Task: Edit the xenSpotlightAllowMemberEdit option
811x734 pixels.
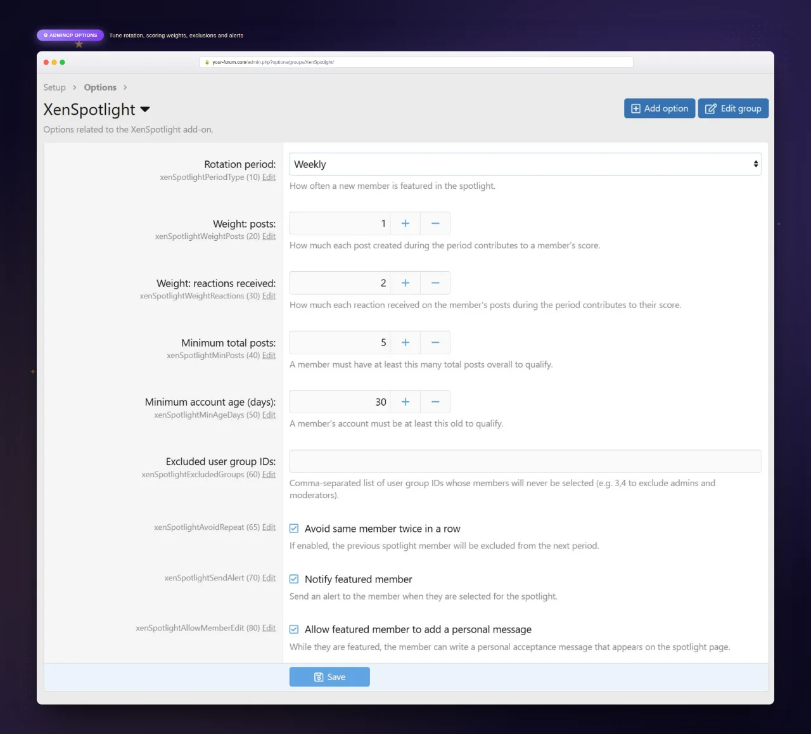Action: (269, 628)
